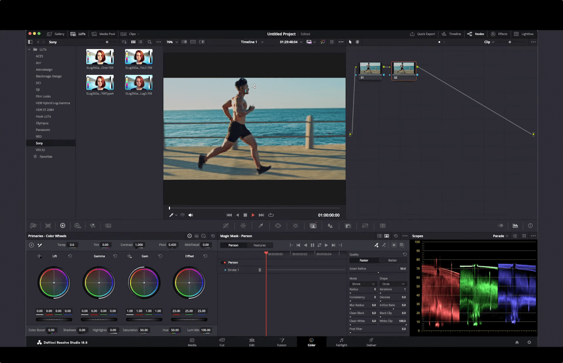Switch to the Fusion page
563x363 pixels.
tap(281, 342)
